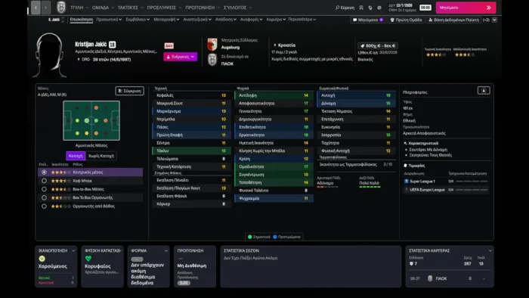Click the PAOK badge in career stats
This screenshot has width=529, height=298.
click(x=430, y=278)
